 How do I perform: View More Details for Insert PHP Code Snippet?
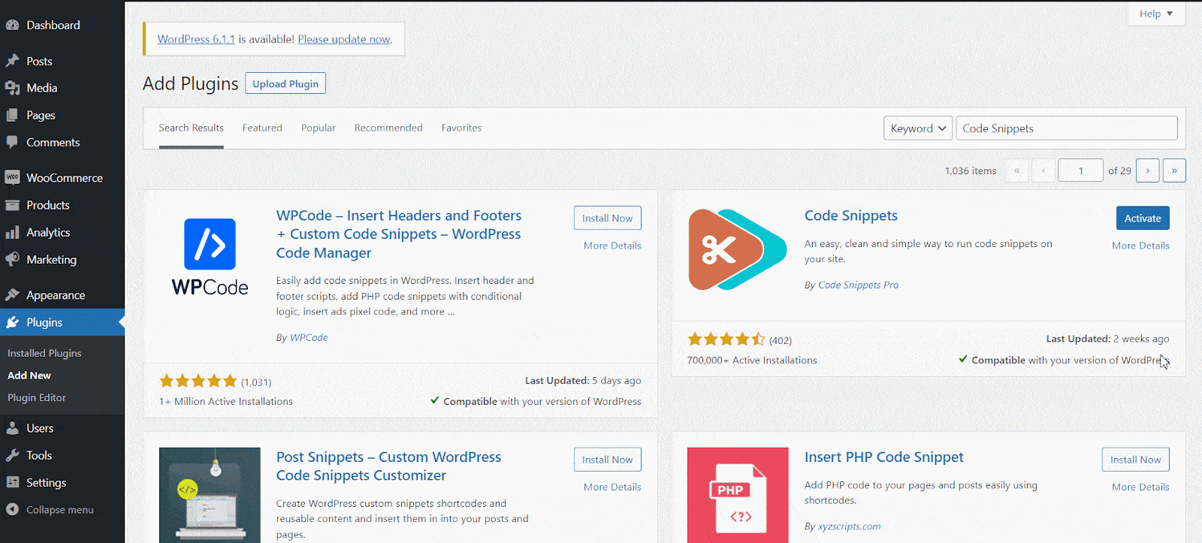click(x=1140, y=487)
